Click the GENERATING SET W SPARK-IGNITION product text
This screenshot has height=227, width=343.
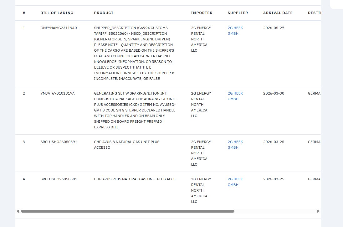(135, 110)
